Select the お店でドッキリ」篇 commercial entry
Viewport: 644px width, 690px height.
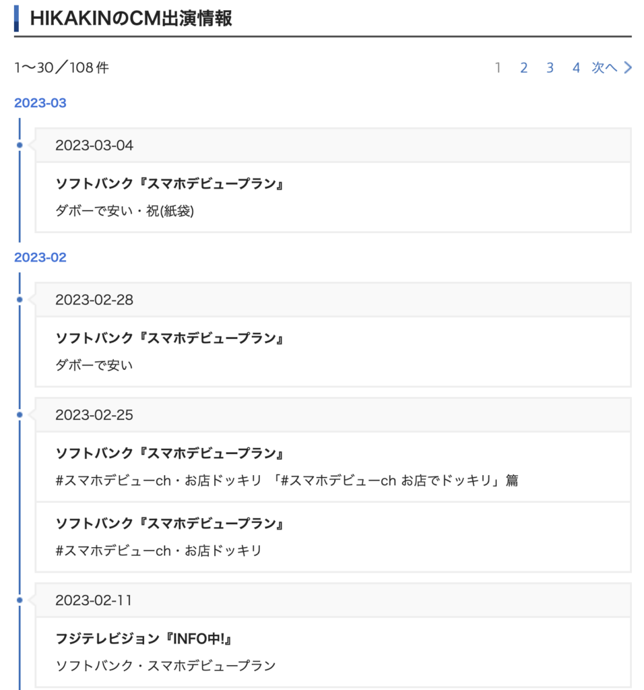click(333, 467)
